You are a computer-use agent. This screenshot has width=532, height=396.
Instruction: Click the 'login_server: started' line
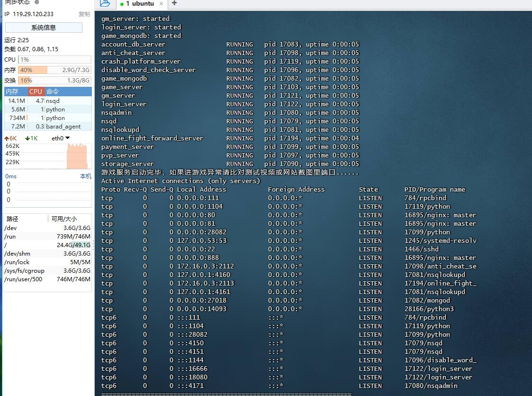point(141,27)
